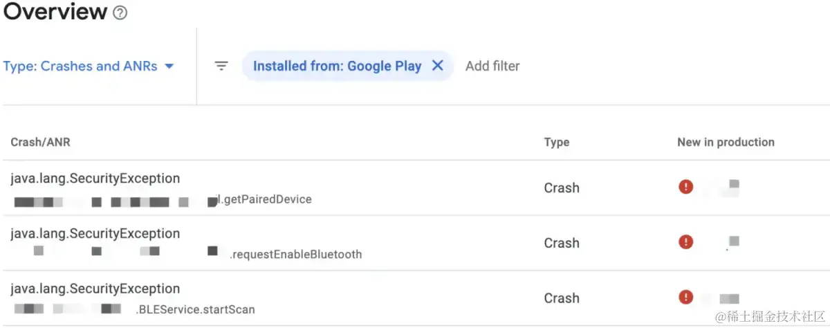Click red alert icon in getPairedDevice row
This screenshot has width=830, height=328.
(685, 187)
